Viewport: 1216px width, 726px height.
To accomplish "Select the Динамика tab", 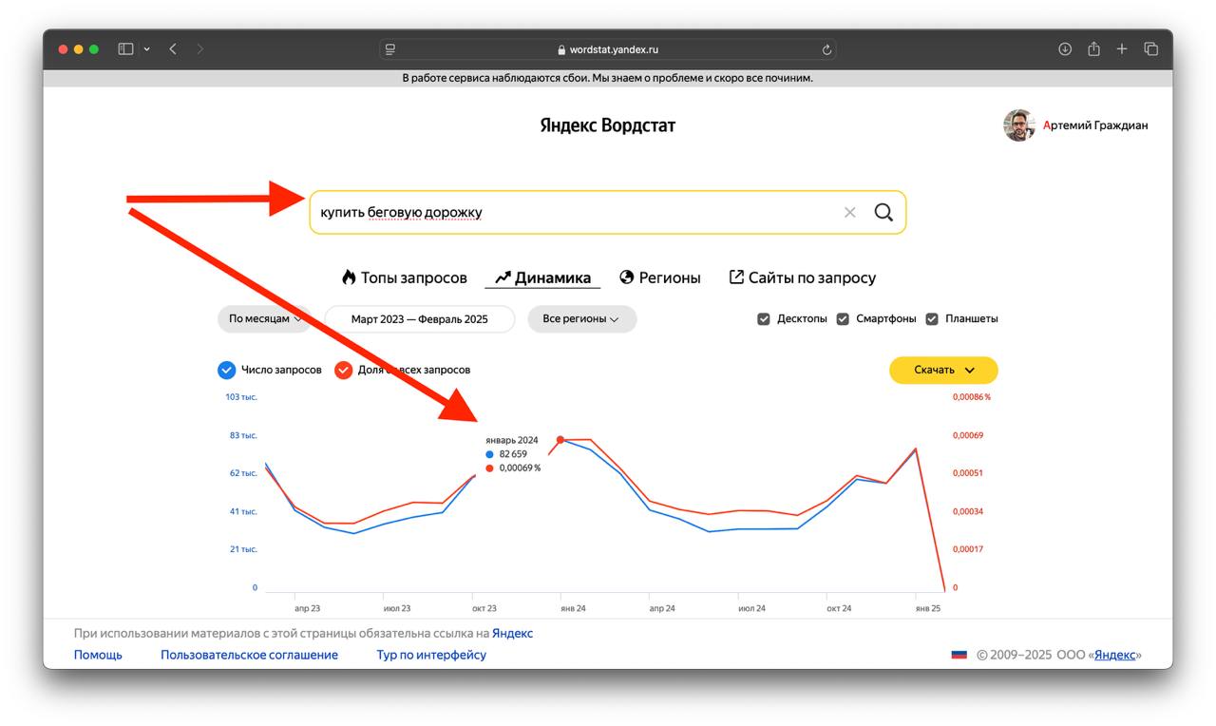I will [542, 277].
